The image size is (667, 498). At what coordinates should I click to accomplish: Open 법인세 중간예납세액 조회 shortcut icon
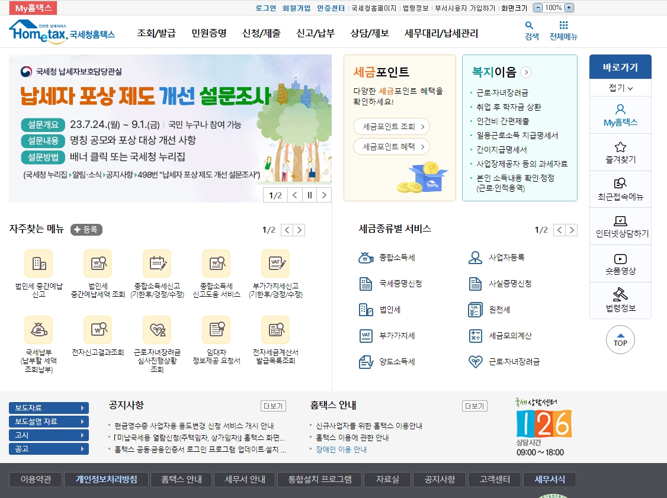coord(98,264)
